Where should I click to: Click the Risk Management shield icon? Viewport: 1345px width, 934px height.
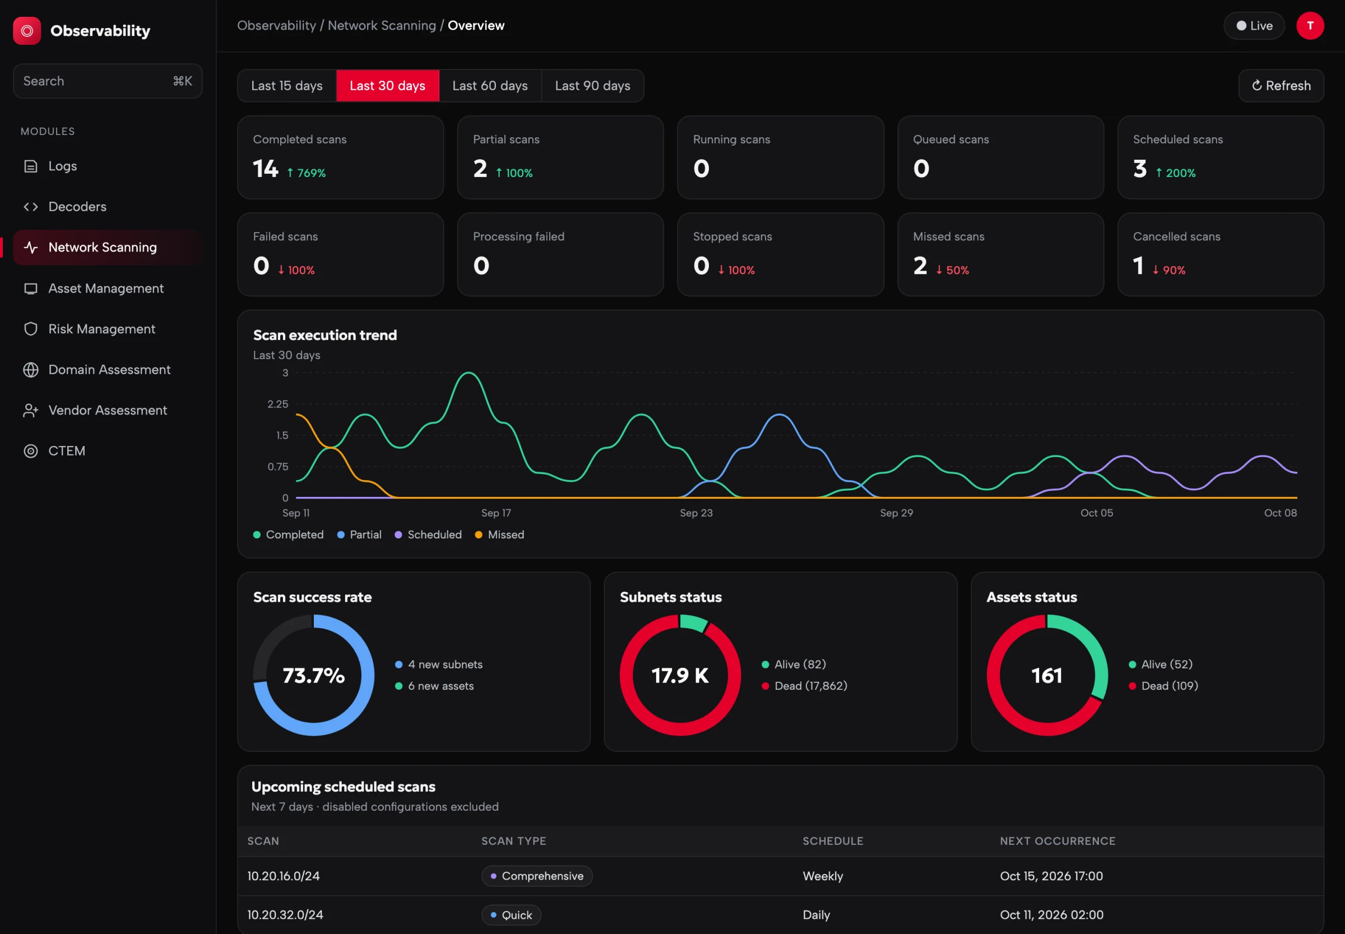pos(30,329)
